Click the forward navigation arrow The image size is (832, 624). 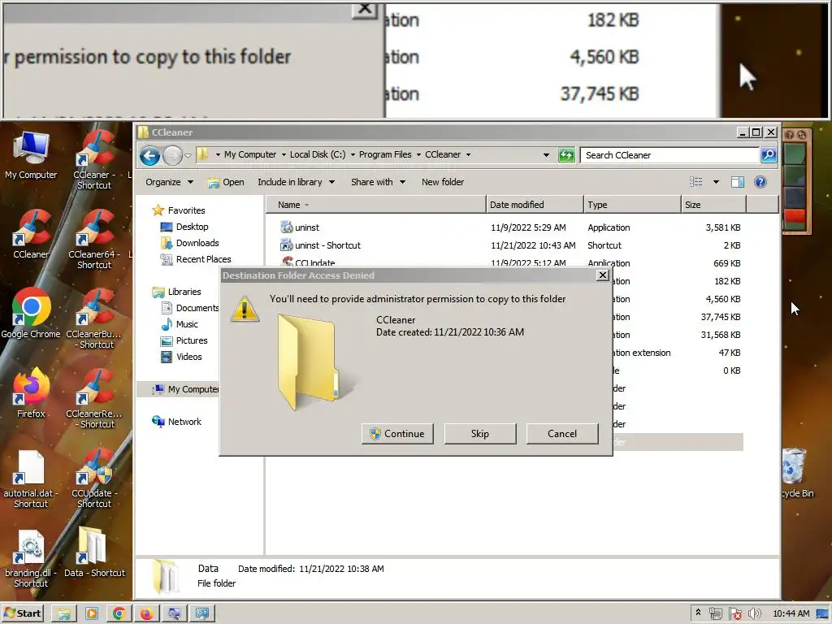coord(172,155)
